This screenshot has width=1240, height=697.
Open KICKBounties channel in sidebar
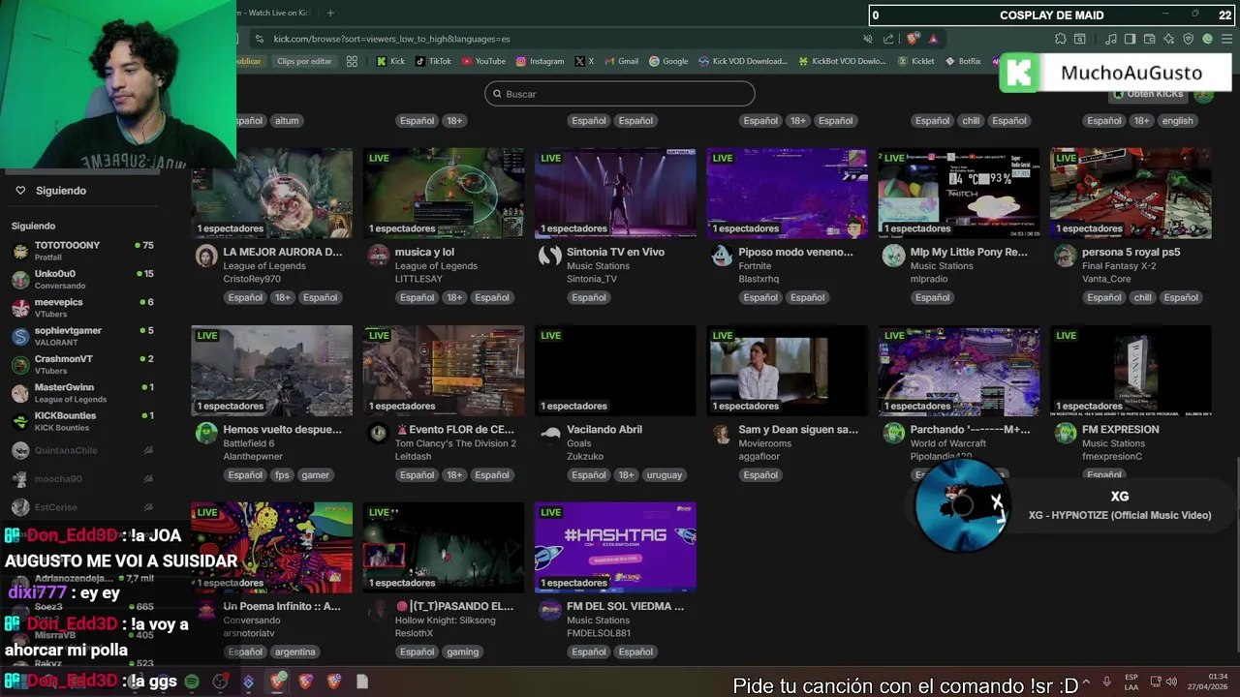[x=82, y=421]
